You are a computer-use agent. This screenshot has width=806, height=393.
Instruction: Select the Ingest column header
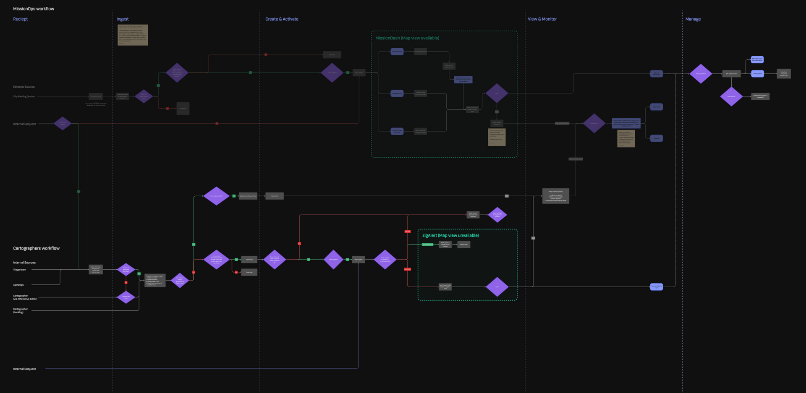(122, 19)
